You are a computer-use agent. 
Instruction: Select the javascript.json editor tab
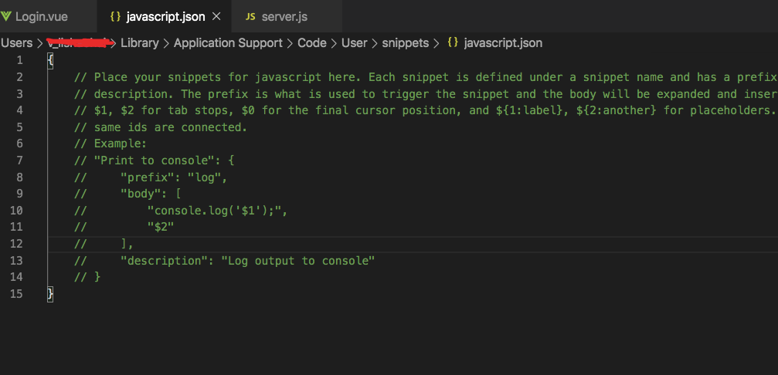167,16
